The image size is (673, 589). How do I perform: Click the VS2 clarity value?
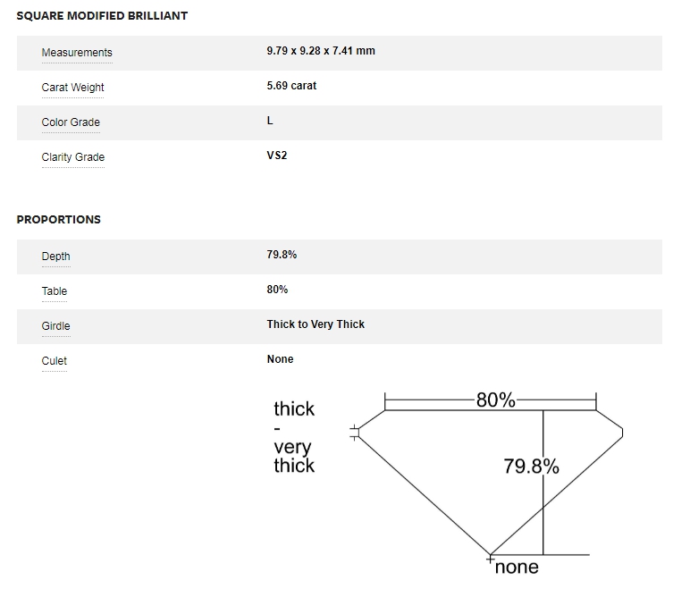(x=277, y=156)
